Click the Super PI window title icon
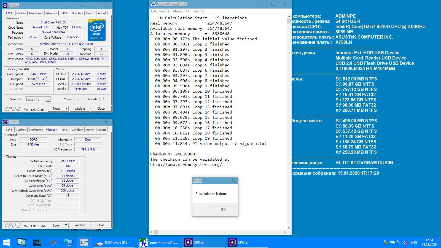The image size is (441, 248). [154, 4]
